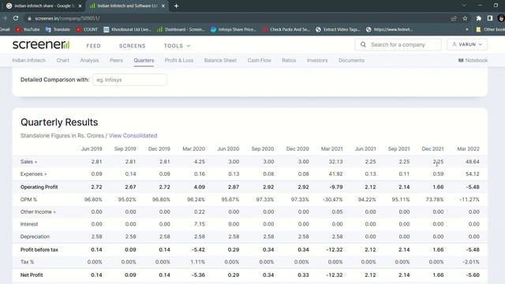Open the Notebook panel
Viewport: 505px width, 284px height.
point(473,60)
